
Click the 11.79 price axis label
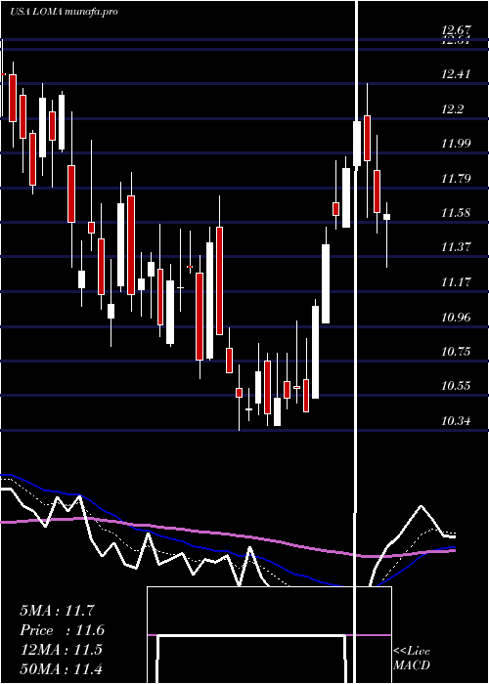[456, 178]
